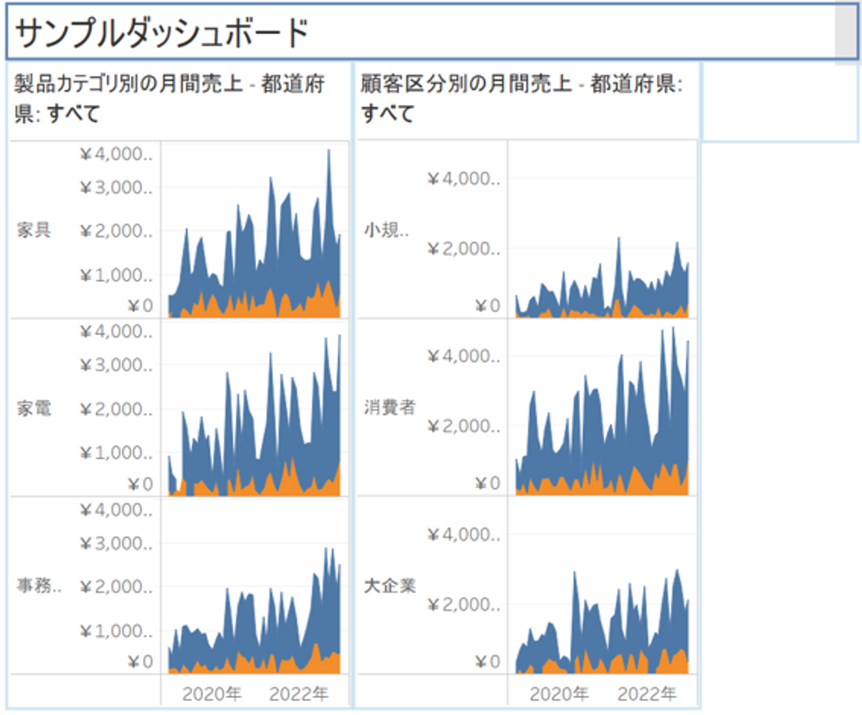Screen dimensions: 862x715
Task: Click the 消費者 area chart
Action: click(x=602, y=407)
